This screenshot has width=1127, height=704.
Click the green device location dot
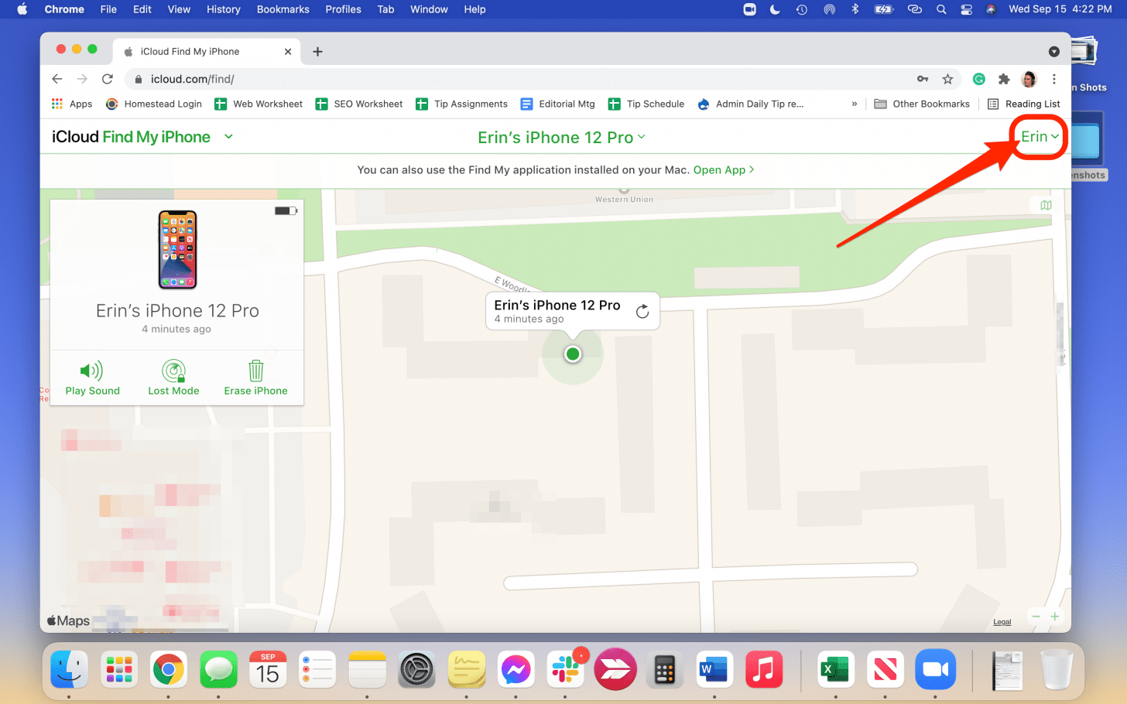573,354
